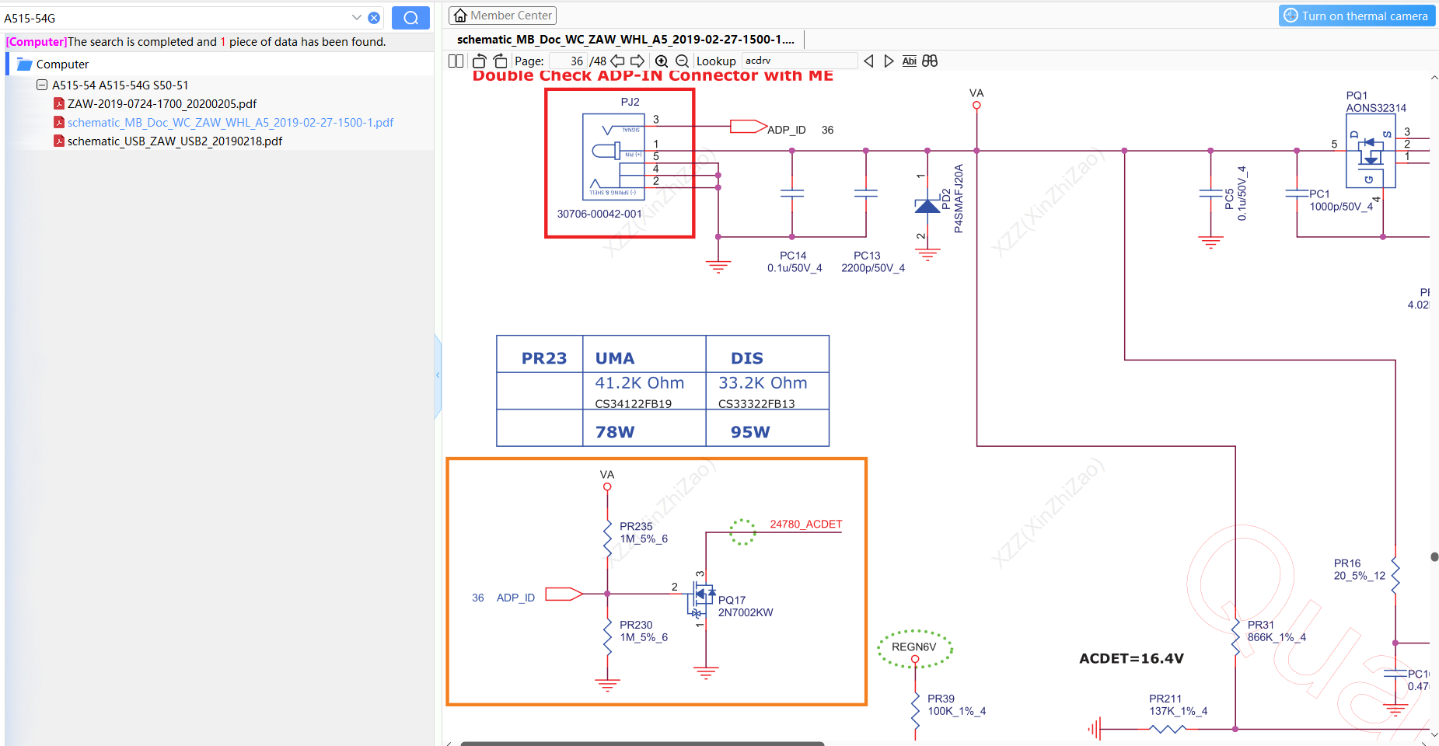Open schematic_USB_ZAW_USB2_20190218.pdf
Image resolution: width=1439 pixels, height=746 pixels.
175,141
